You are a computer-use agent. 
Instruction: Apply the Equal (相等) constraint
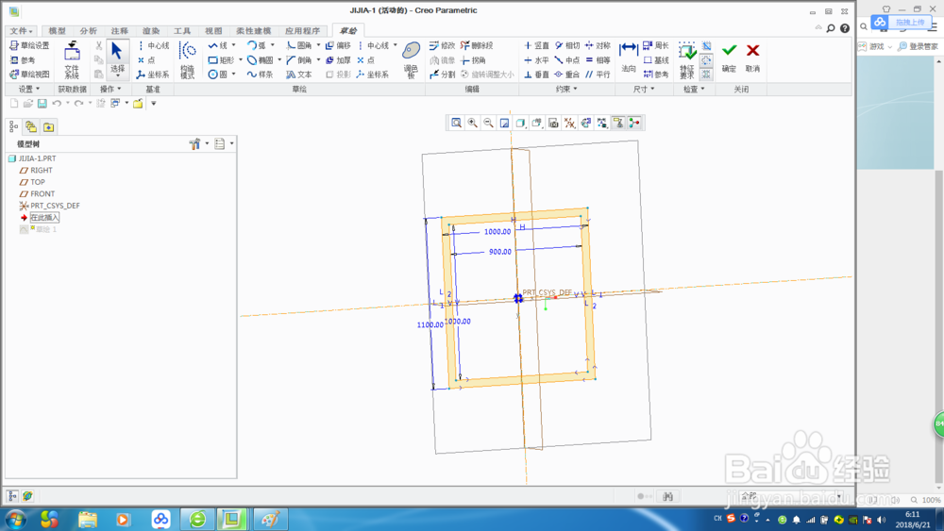(598, 60)
